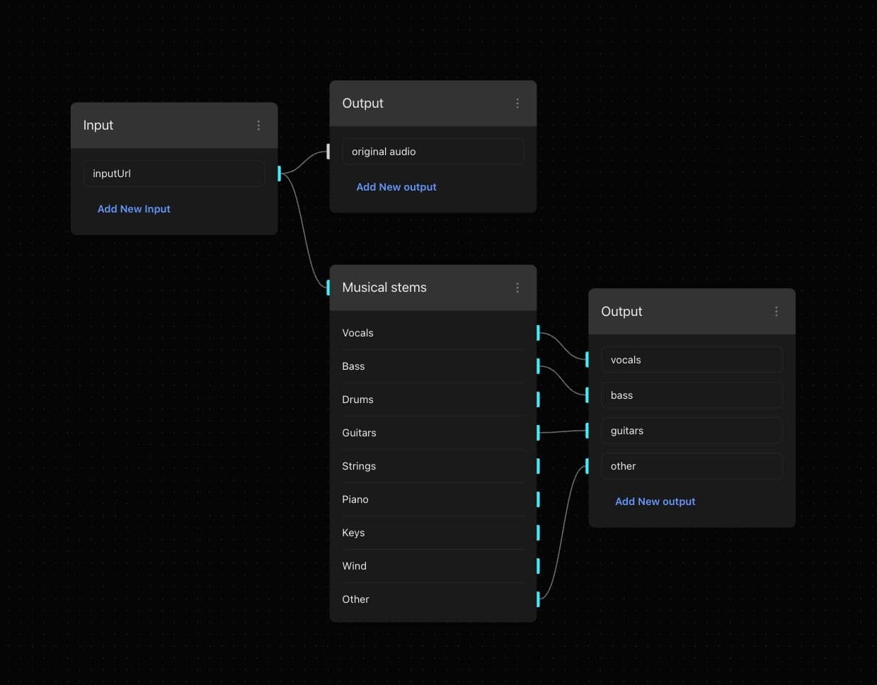877x685 pixels.
Task: Click the inputUrl text field
Action: point(173,174)
